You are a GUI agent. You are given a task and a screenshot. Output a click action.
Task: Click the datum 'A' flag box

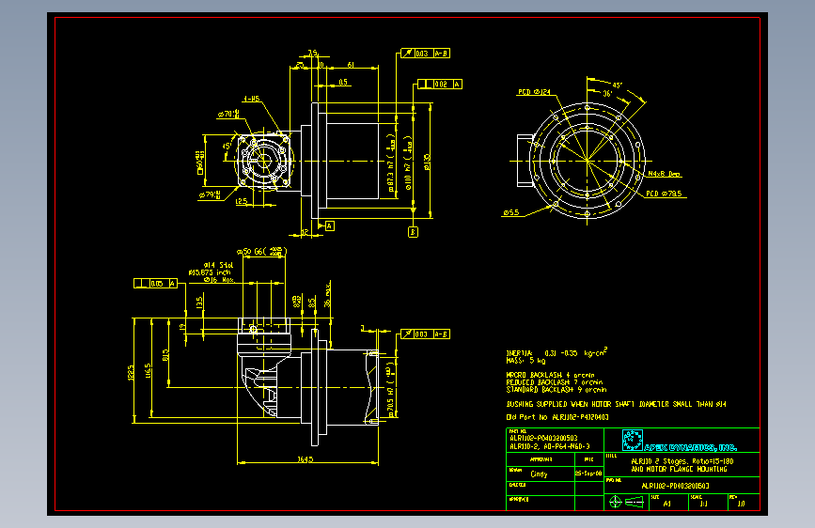click(x=330, y=226)
